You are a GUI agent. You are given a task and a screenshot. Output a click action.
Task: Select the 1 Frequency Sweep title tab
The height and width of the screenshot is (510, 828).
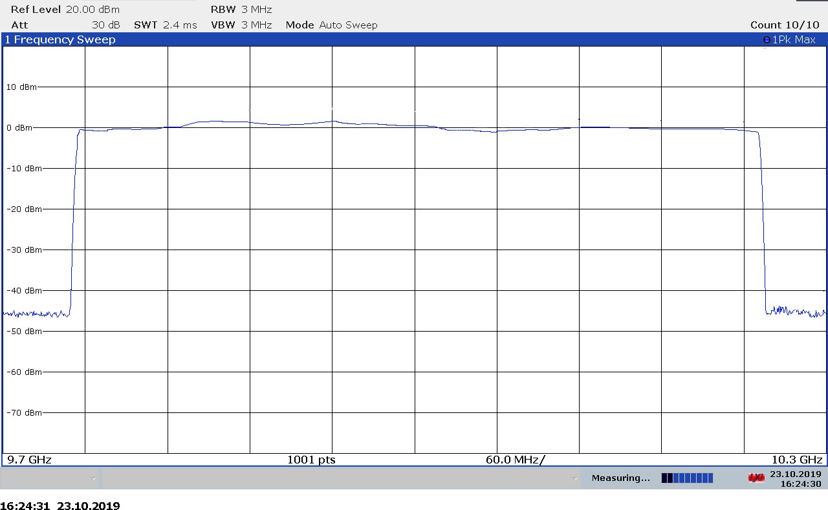[x=60, y=40]
